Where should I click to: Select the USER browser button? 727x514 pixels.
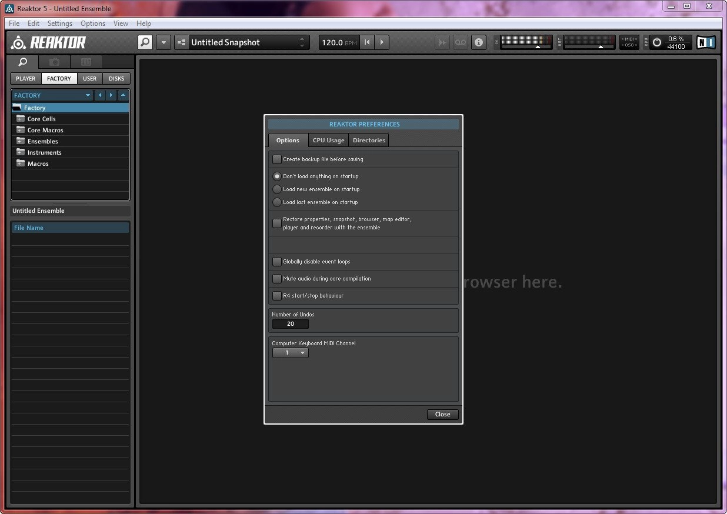pos(90,78)
